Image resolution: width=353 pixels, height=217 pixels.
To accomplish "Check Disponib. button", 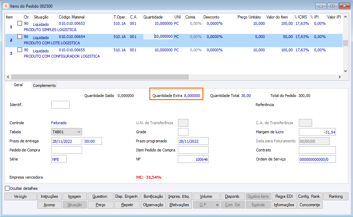I will tap(232, 196).
